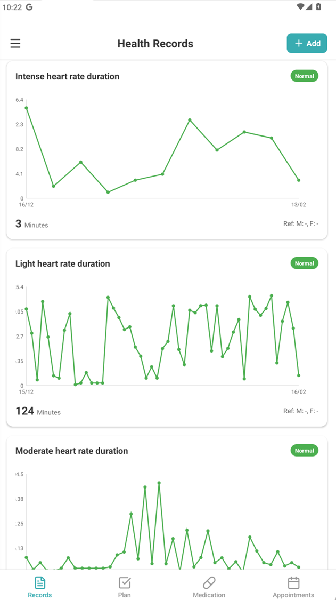The height and width of the screenshot is (600, 336).
Task: Open the Appointments calendar icon
Action: [293, 582]
